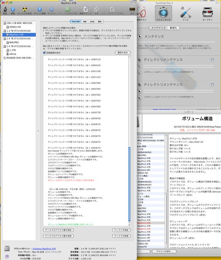The width and height of the screenshot is (221, 260).
Task: Click the Eject (取り出す) toolbar icon
Action: 51,10
